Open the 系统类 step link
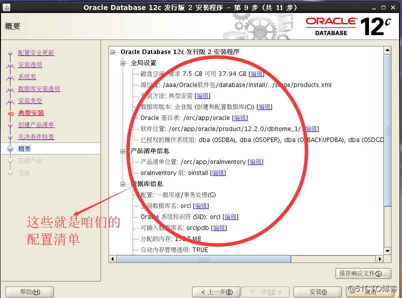Viewport: 402px width, 298px height. pos(27,76)
